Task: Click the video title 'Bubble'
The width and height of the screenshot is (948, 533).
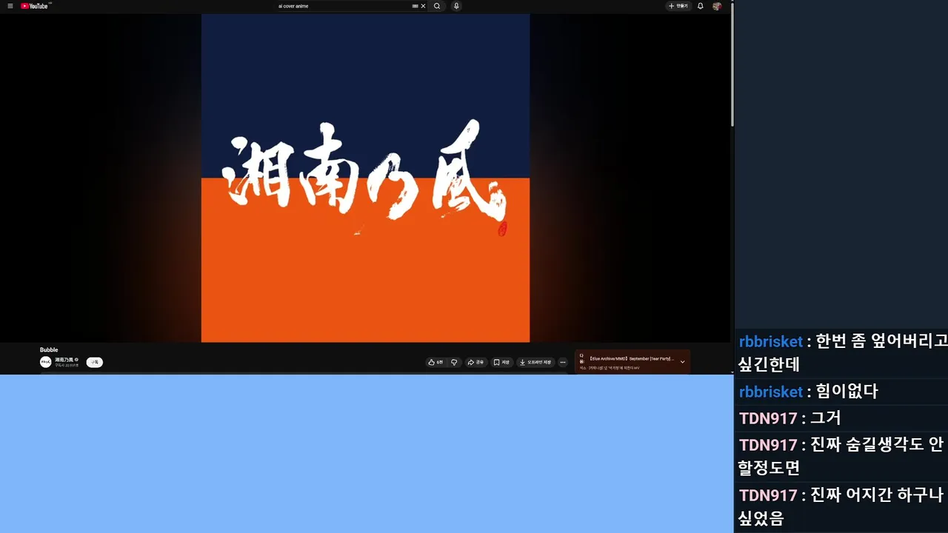Action: tap(49, 349)
